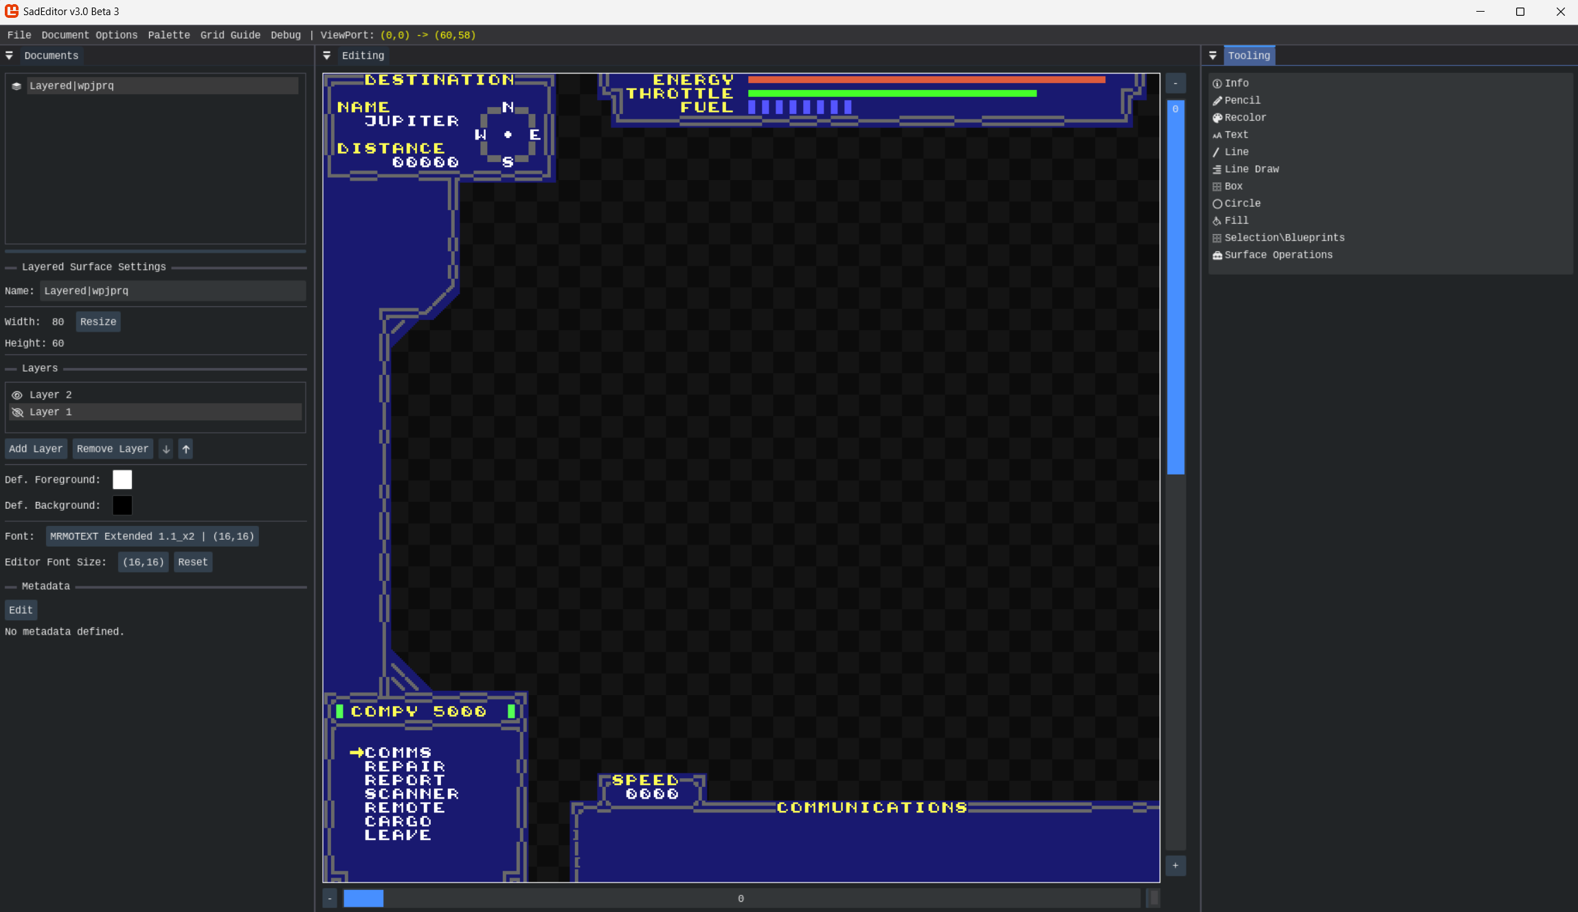1578x912 pixels.
Task: Hide Layer 2 via eye icon
Action: pos(17,395)
